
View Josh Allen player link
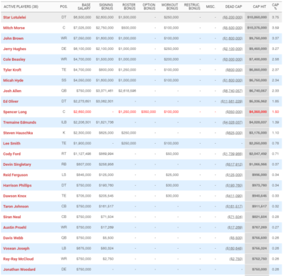[x=12, y=91]
